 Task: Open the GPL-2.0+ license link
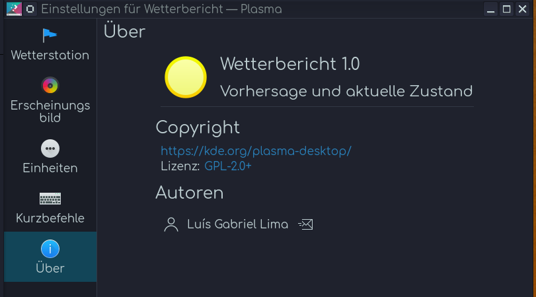[228, 166]
